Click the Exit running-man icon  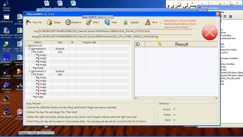coord(148,22)
